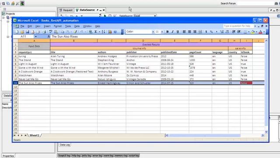Click the horizontal scrollbar in Excel

(x=215, y=136)
